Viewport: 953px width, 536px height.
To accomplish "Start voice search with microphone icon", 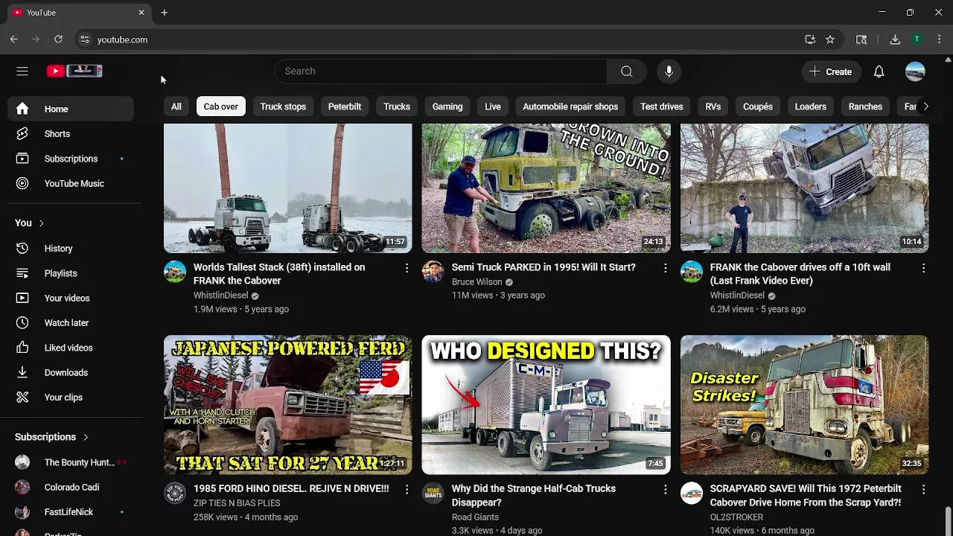I will (x=669, y=71).
